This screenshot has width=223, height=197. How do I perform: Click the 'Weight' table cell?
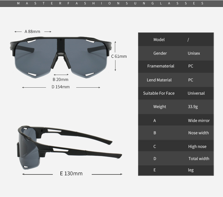tap(159, 107)
